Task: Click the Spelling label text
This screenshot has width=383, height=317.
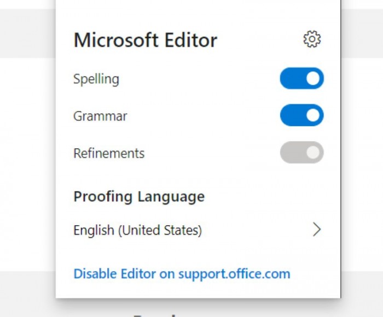Action: pyautogui.click(x=96, y=79)
